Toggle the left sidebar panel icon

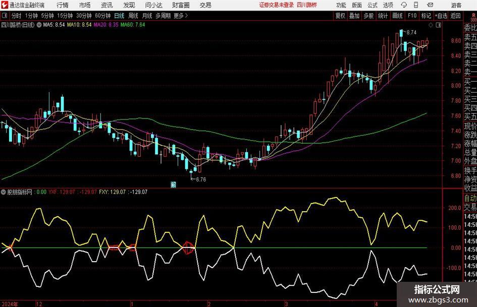(5, 16)
